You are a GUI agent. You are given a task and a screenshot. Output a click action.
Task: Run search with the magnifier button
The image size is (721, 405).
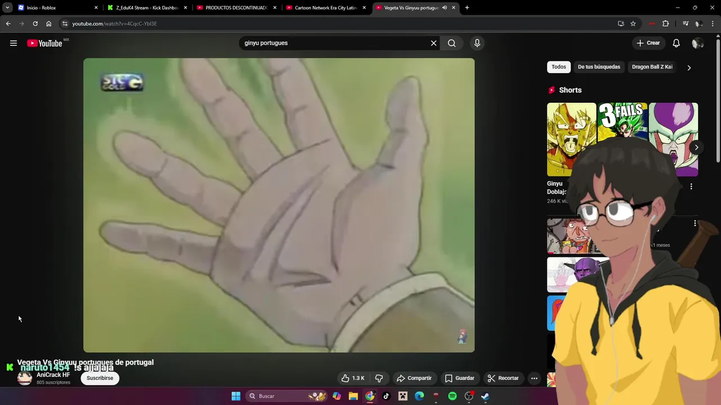pyautogui.click(x=452, y=43)
